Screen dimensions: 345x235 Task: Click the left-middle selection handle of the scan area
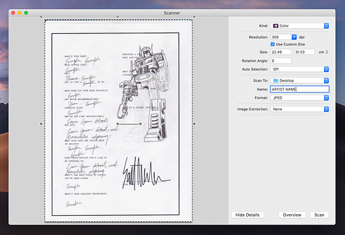pyautogui.click(x=41, y=124)
